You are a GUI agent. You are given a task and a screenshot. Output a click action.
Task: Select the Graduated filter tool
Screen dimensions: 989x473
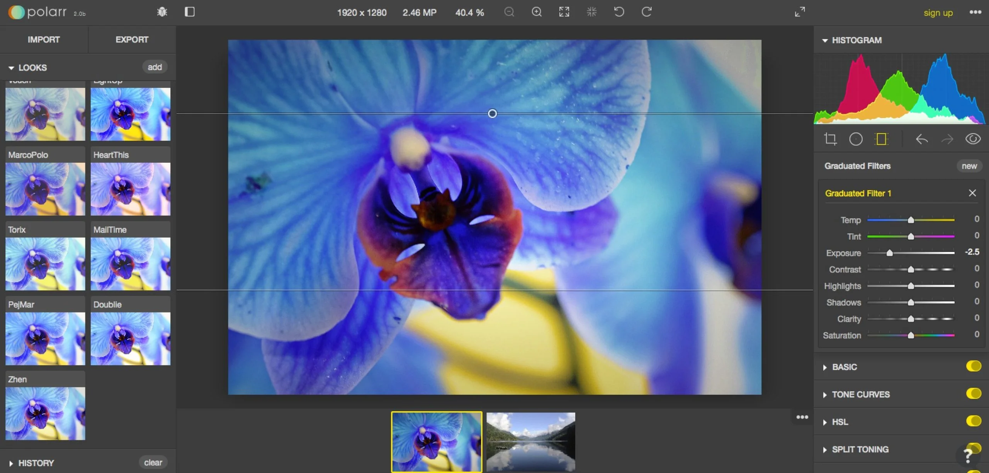tap(881, 139)
